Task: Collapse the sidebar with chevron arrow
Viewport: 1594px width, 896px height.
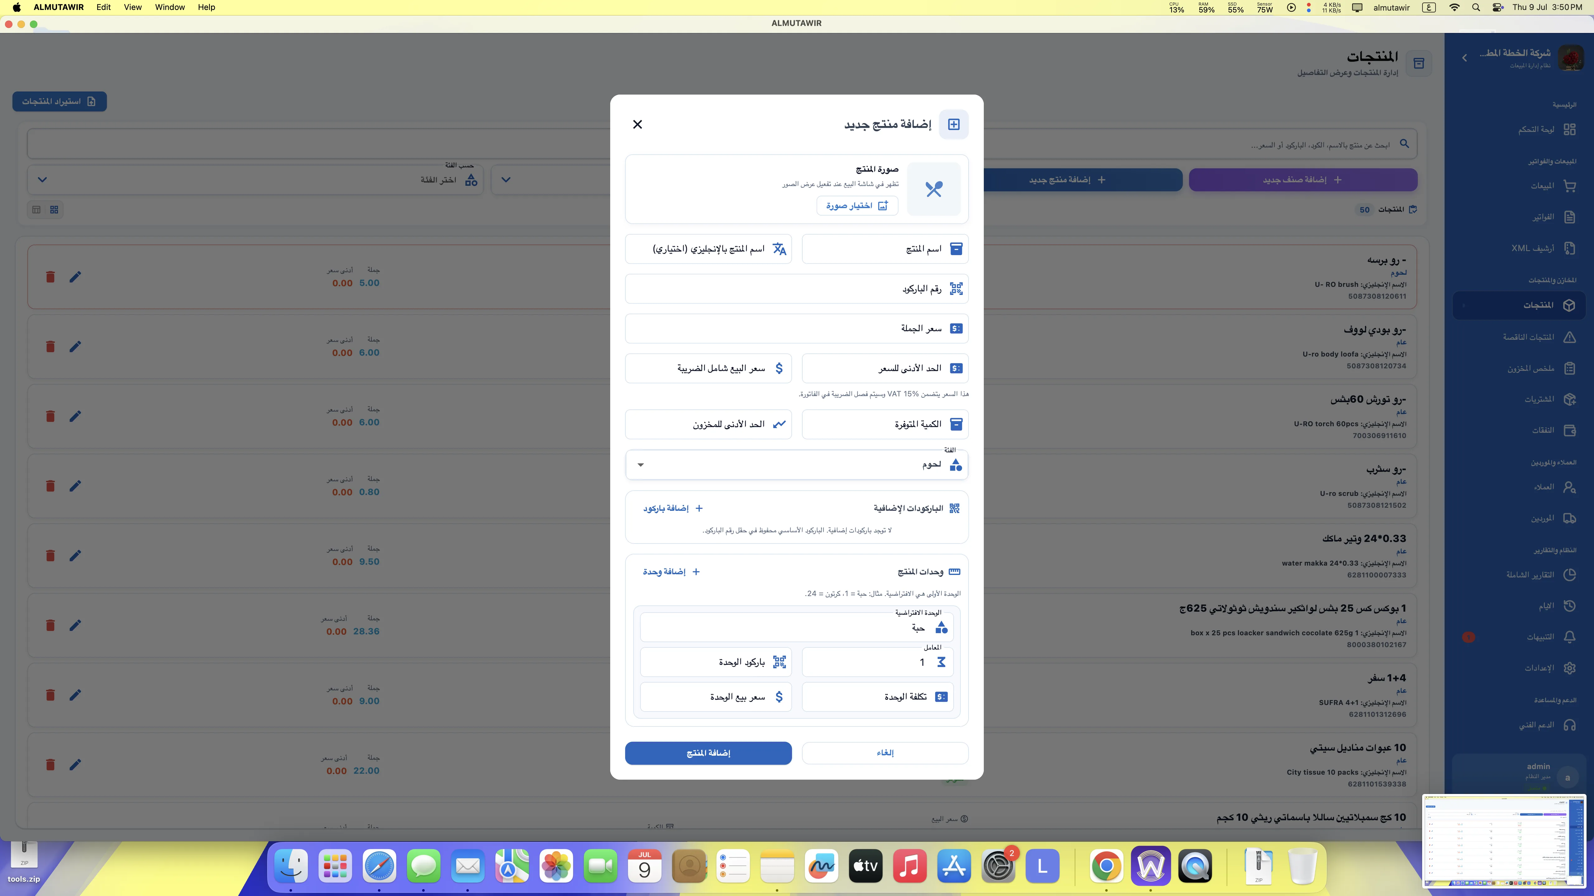Action: (x=1464, y=58)
